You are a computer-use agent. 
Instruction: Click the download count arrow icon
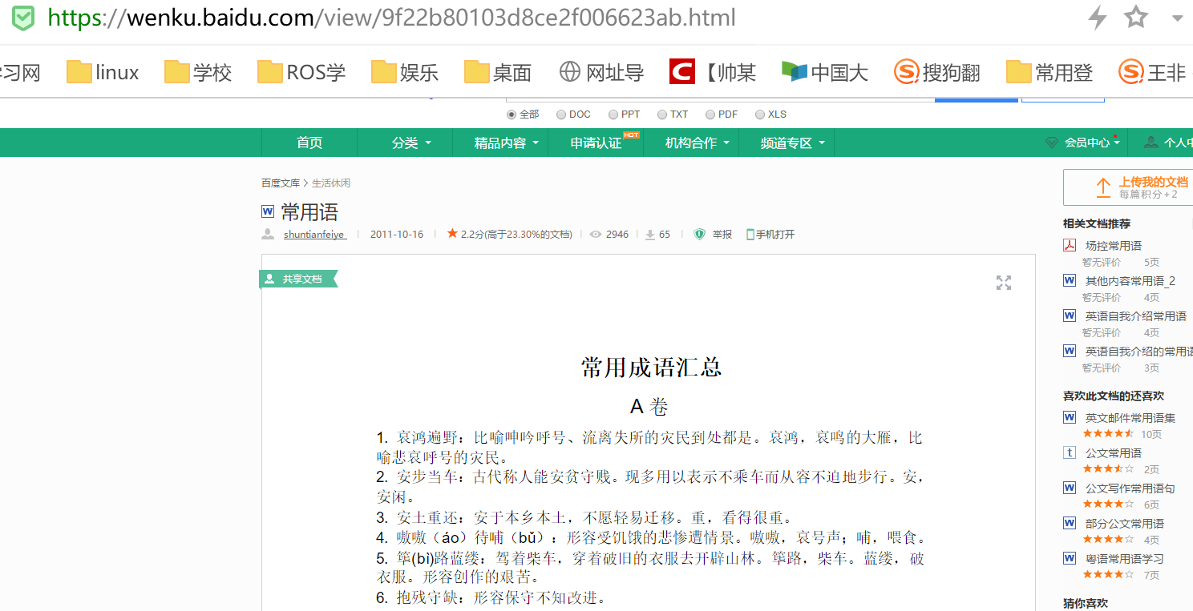pos(650,235)
